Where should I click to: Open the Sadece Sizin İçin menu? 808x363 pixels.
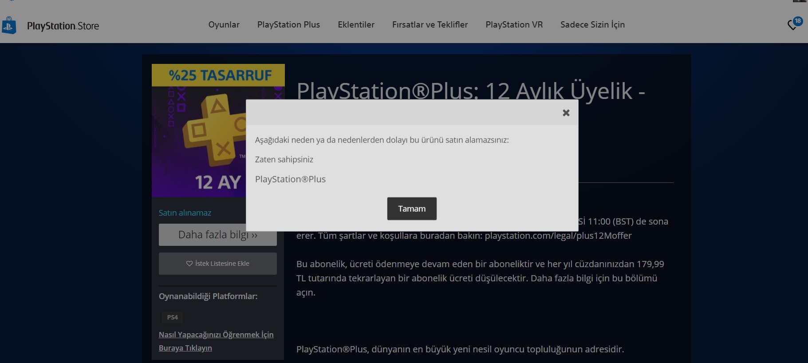pos(592,25)
